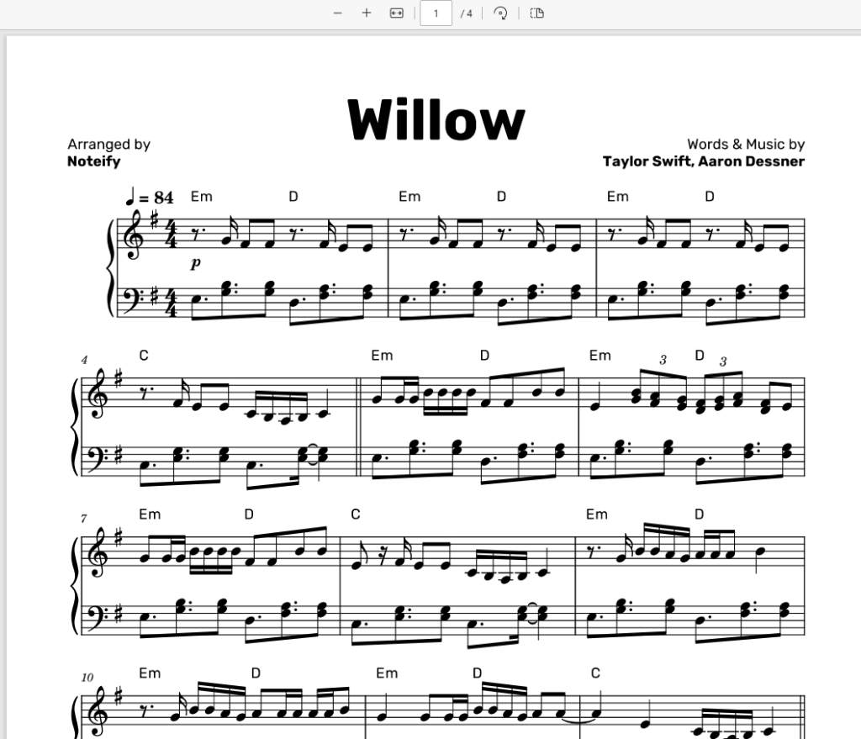Click the 'Noteify' arranger name
The image size is (861, 739).
[x=94, y=161]
